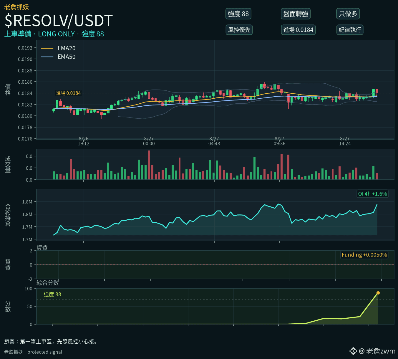Click the OI 4h +1.6% badge
The image size is (398, 359).
[372, 194]
